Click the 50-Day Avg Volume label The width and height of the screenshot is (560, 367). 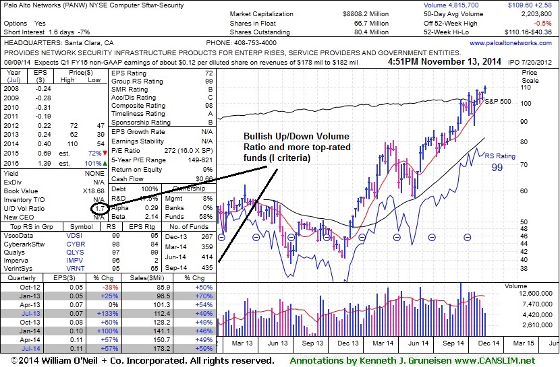(453, 14)
